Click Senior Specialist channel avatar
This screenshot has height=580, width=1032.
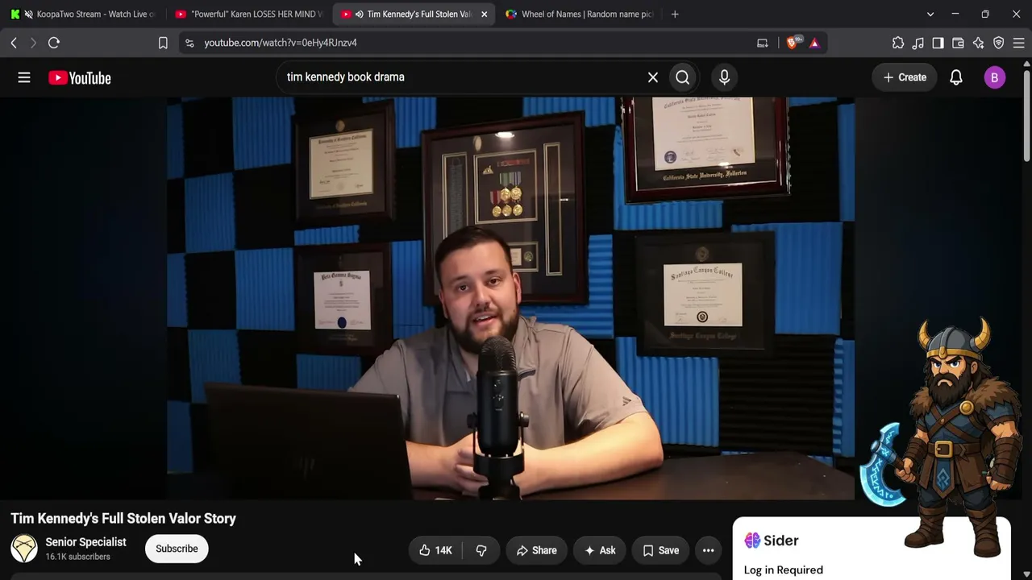(24, 549)
